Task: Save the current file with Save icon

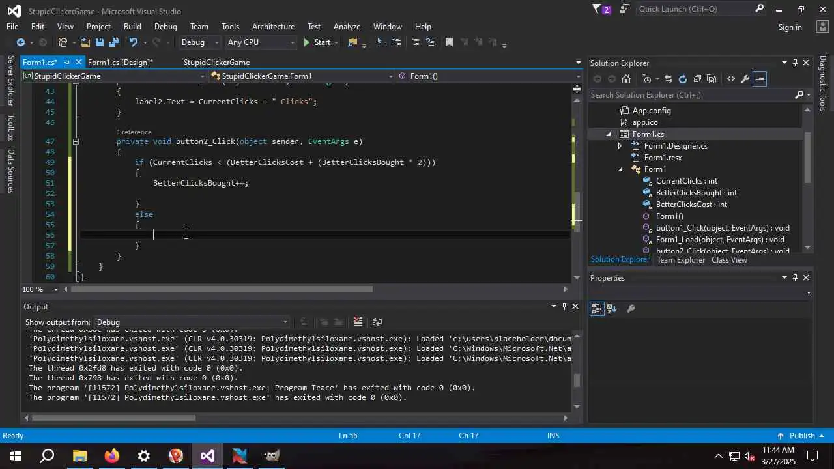Action: 100,42
